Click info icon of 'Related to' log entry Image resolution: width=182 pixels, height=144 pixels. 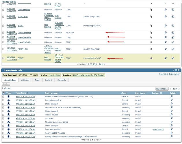[x=8, y=96]
